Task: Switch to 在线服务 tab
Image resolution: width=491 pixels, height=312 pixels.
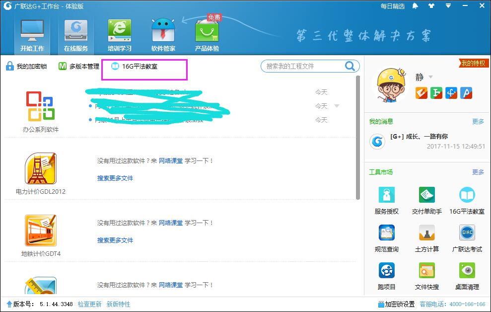Action: [76, 35]
